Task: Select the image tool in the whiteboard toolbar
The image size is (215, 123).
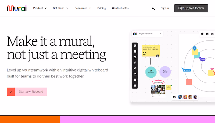Action: pos(135,74)
